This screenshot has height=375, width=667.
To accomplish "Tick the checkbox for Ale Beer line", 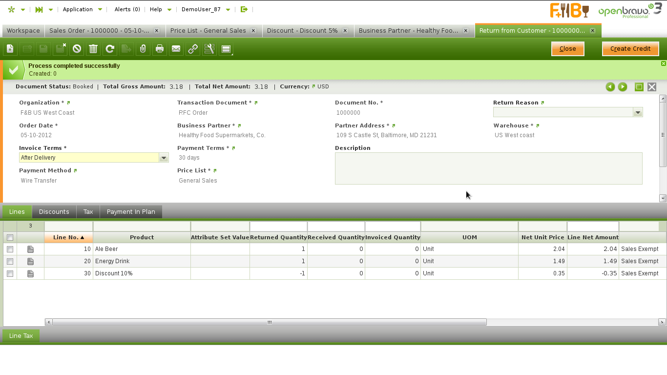I will coord(10,249).
